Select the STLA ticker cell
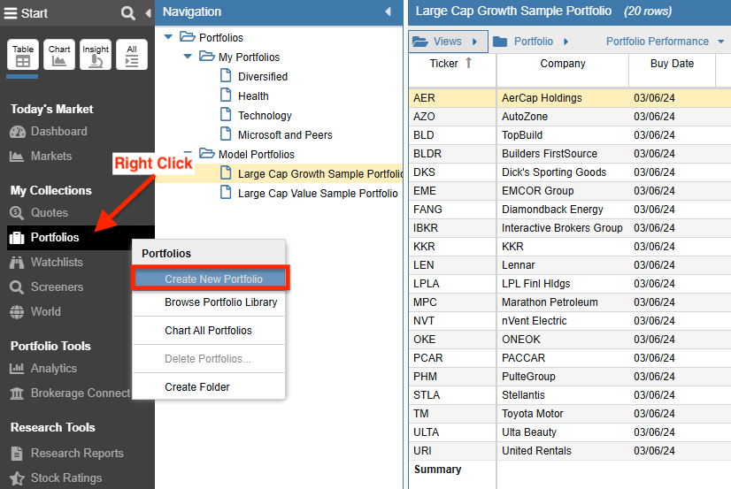Image resolution: width=731 pixels, height=489 pixels. click(x=452, y=395)
